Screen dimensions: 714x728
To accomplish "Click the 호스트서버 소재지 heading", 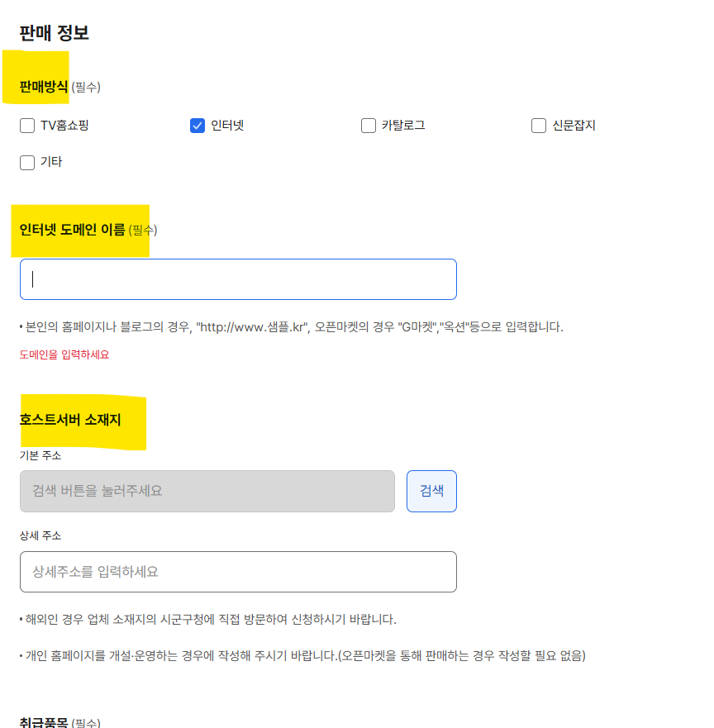I will [x=70, y=420].
